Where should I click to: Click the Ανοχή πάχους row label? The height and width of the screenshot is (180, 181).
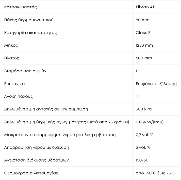click(x=19, y=96)
